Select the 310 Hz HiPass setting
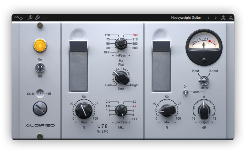246x152 pixels. click(x=135, y=39)
